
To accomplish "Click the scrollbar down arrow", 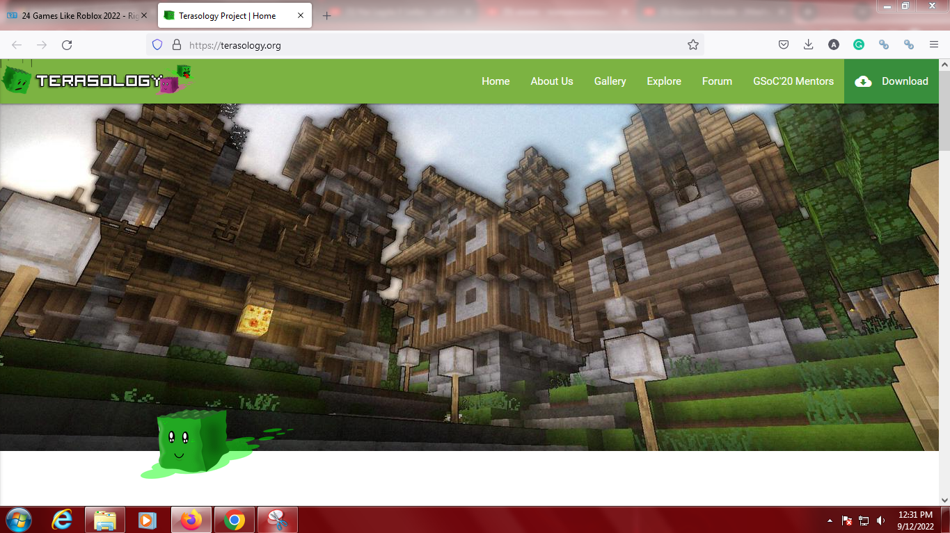I will [944, 500].
